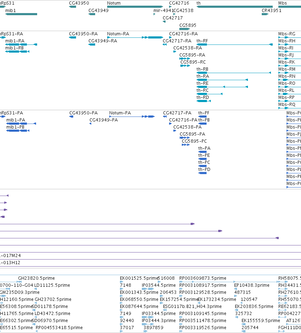Click the "CG43950-PA" protein label

[x=83, y=113]
